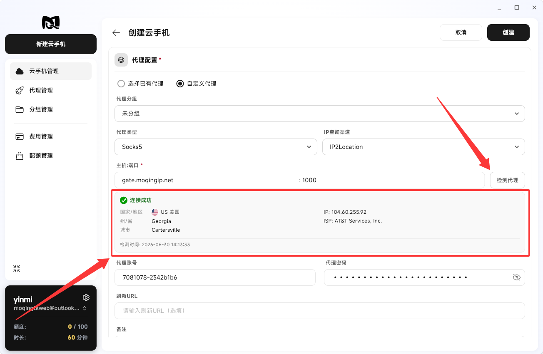
Task: Click the folder icon beside 分组管理
Action: (x=20, y=109)
